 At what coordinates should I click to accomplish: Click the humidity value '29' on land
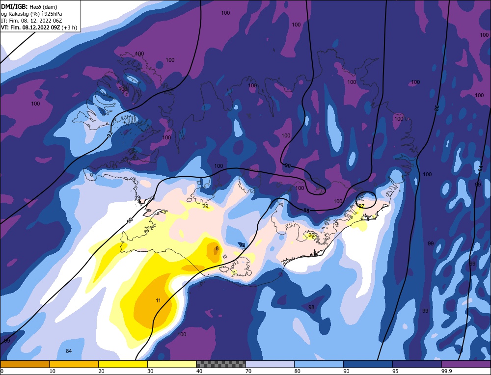tap(205, 206)
